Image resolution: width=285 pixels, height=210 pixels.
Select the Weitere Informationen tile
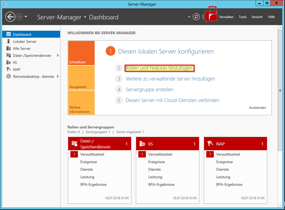(x=81, y=103)
